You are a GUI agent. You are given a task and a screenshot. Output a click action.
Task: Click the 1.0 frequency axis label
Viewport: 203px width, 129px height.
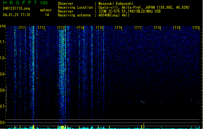(x=3, y=58)
